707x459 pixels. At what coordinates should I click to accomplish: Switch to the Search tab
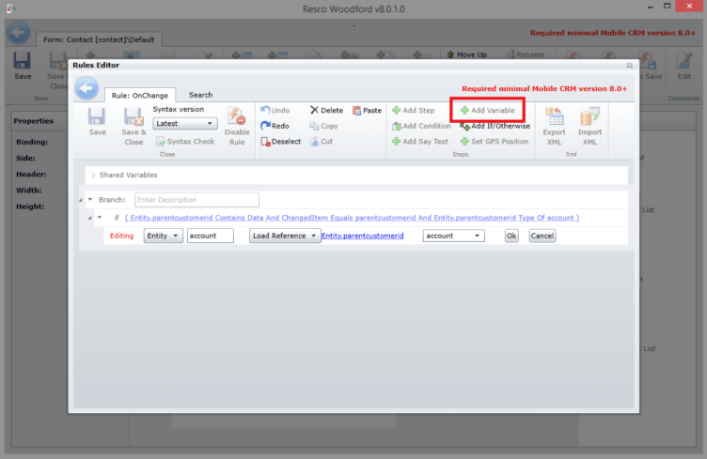pyautogui.click(x=200, y=95)
